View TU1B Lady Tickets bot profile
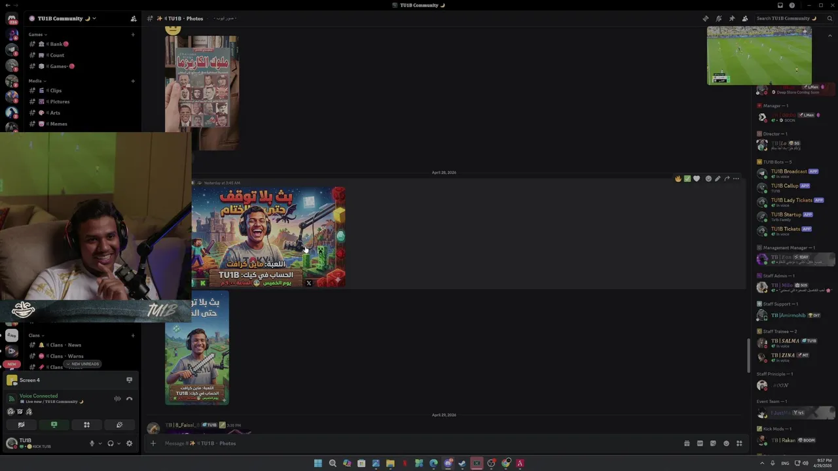 [795, 202]
